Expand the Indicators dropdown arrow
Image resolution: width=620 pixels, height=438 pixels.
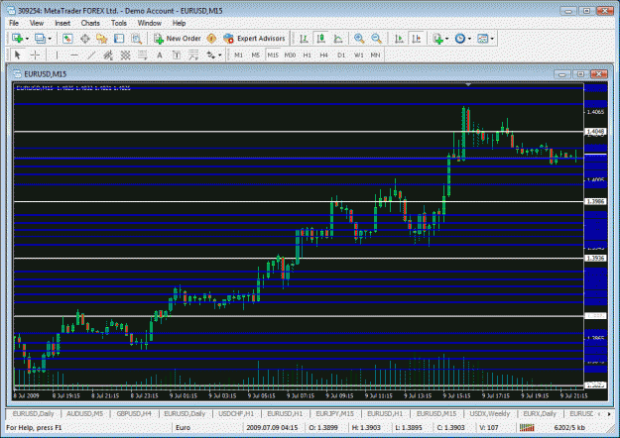click(x=446, y=39)
